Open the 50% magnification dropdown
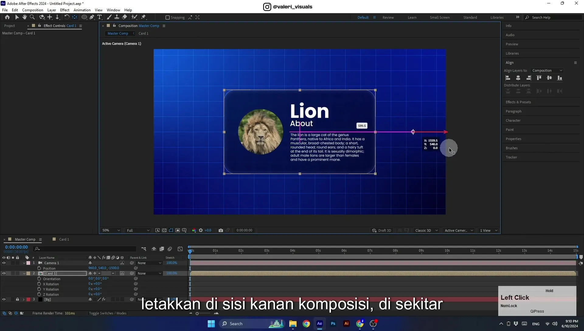584x331 pixels. click(x=111, y=230)
